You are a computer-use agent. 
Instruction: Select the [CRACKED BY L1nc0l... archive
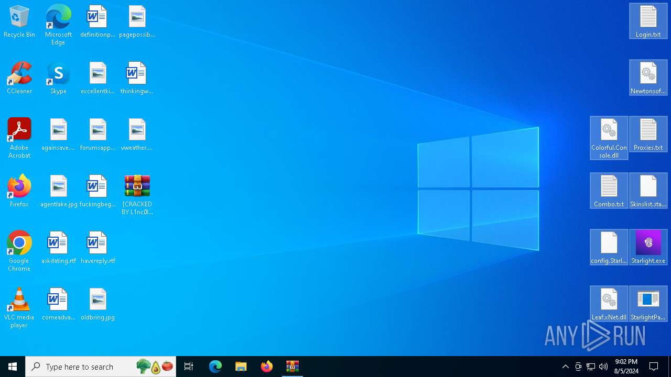click(x=137, y=195)
